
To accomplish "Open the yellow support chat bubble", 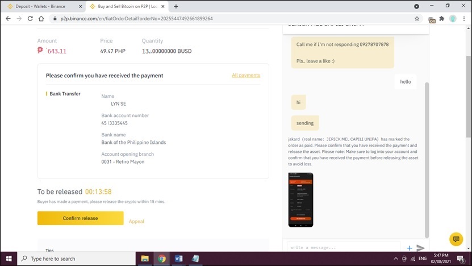I will click(456, 239).
